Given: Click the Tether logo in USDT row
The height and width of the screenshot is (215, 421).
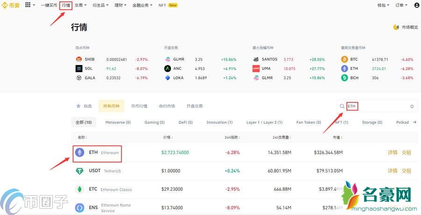Looking at the screenshot, I should (79, 171).
